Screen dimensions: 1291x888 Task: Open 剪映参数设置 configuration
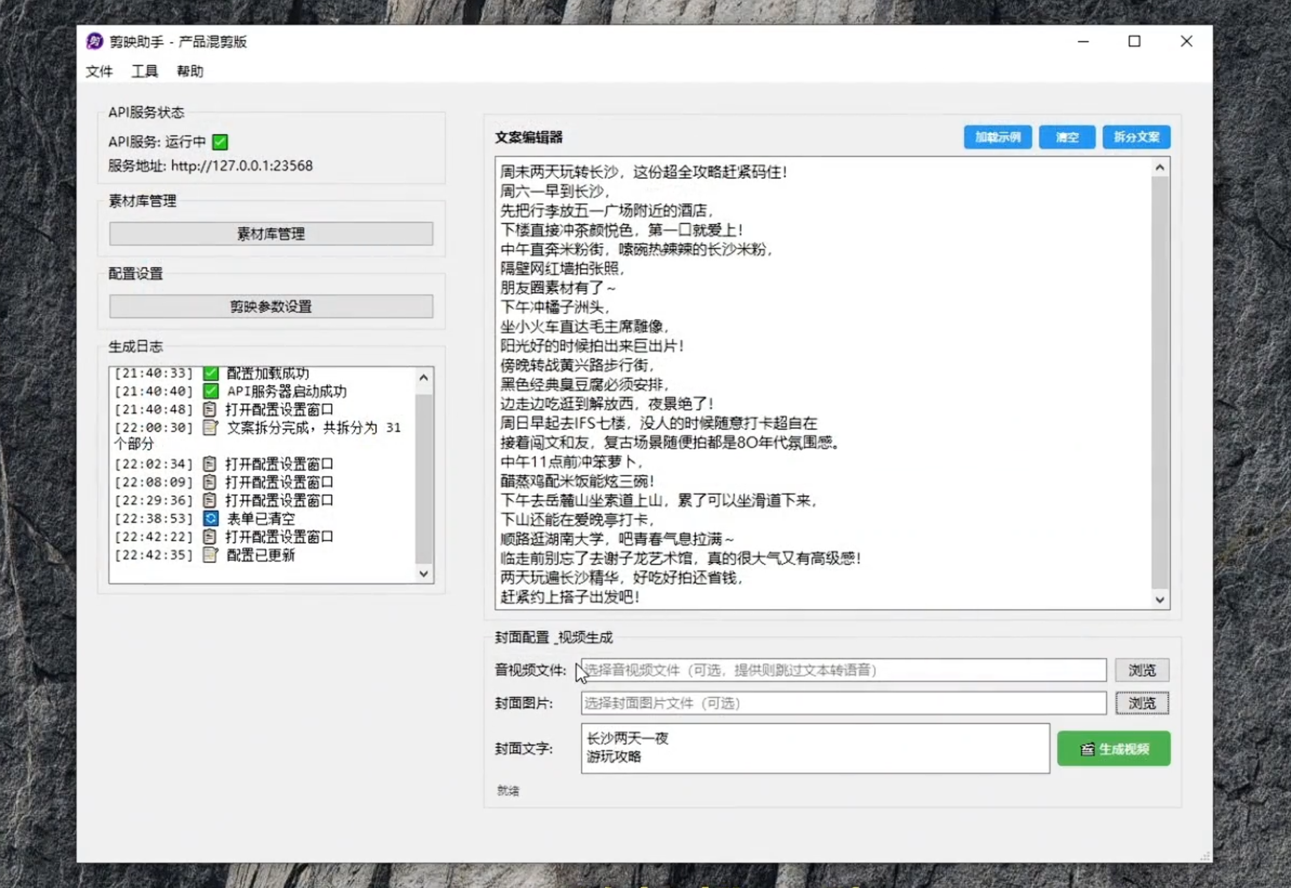[271, 307]
